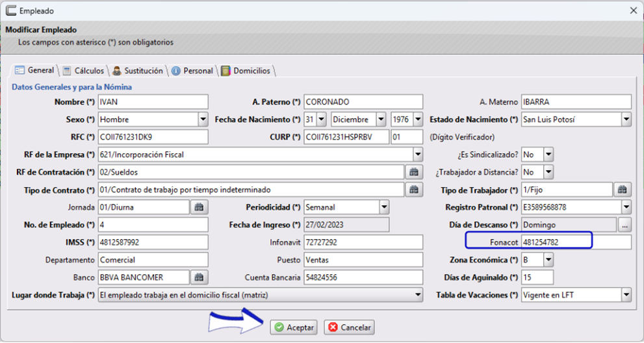Open the ¿Es Sindicalizado? dropdown

(548, 155)
